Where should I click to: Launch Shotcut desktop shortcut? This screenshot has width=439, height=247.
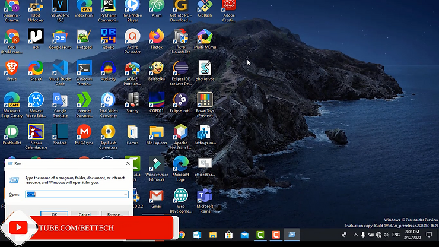[x=60, y=135]
